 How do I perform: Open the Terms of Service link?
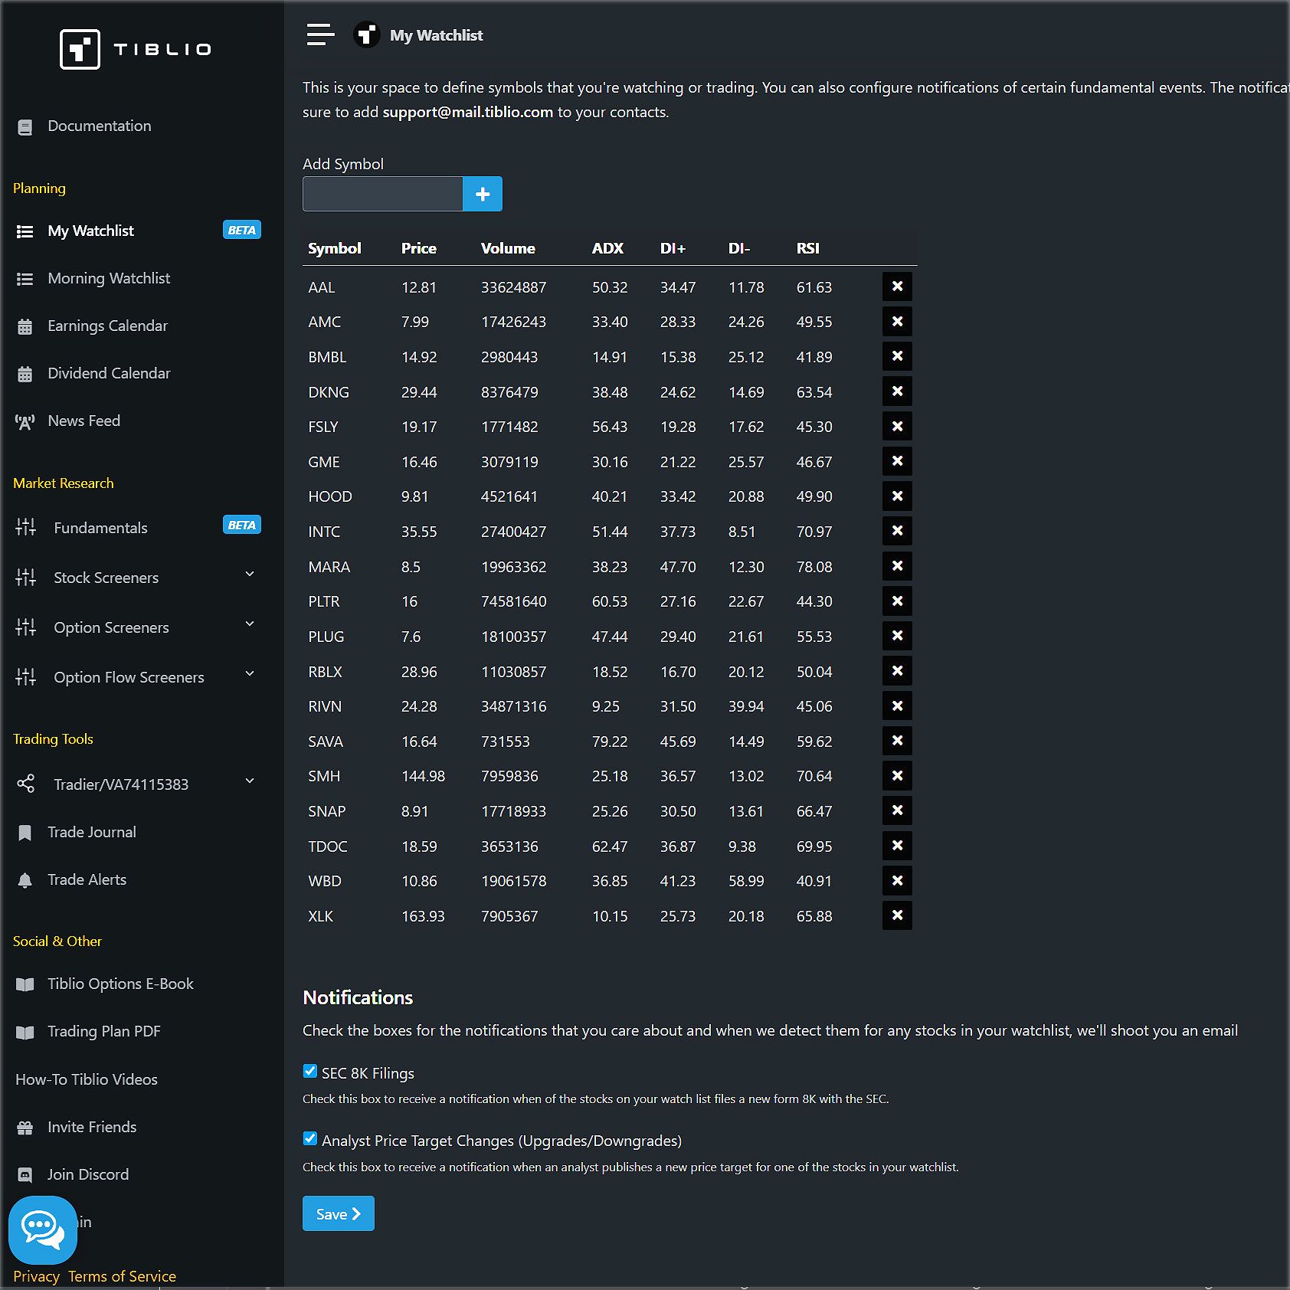coord(122,1276)
